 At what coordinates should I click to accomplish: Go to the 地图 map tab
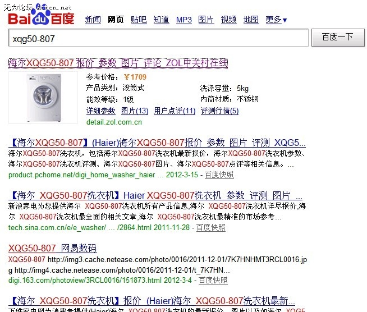(251, 20)
